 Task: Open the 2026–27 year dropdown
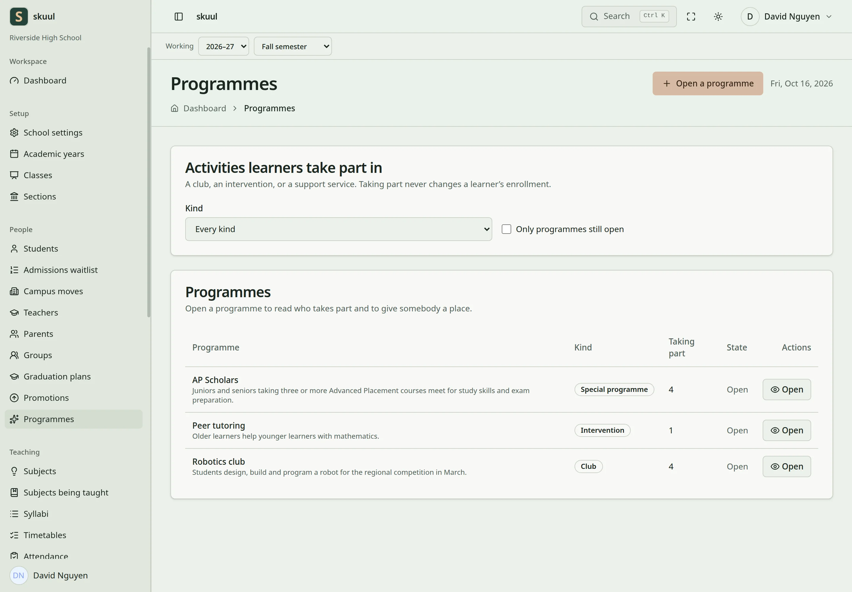224,46
